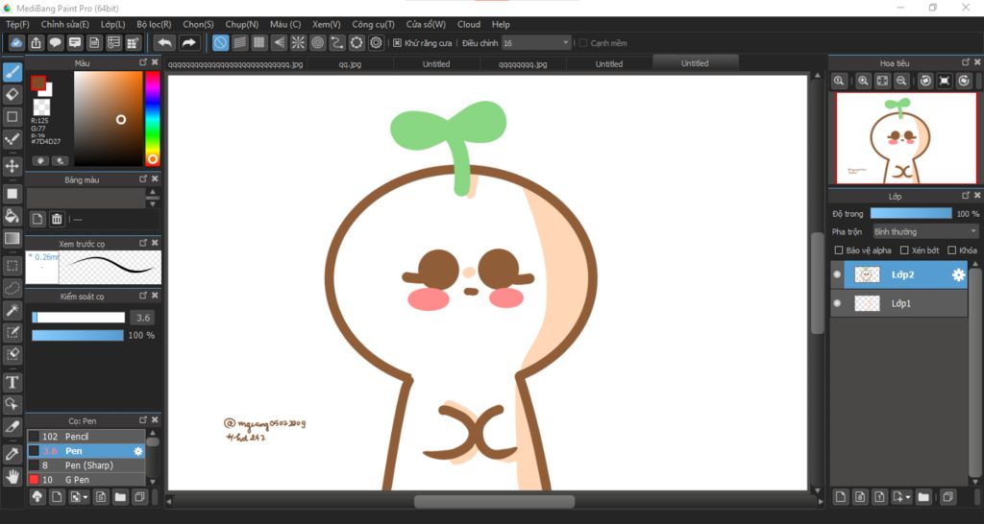Add a new layer in layer panel

click(x=840, y=497)
